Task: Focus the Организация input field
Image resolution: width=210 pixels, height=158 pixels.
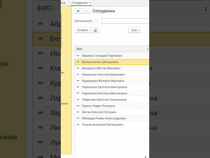Action: 126,21
